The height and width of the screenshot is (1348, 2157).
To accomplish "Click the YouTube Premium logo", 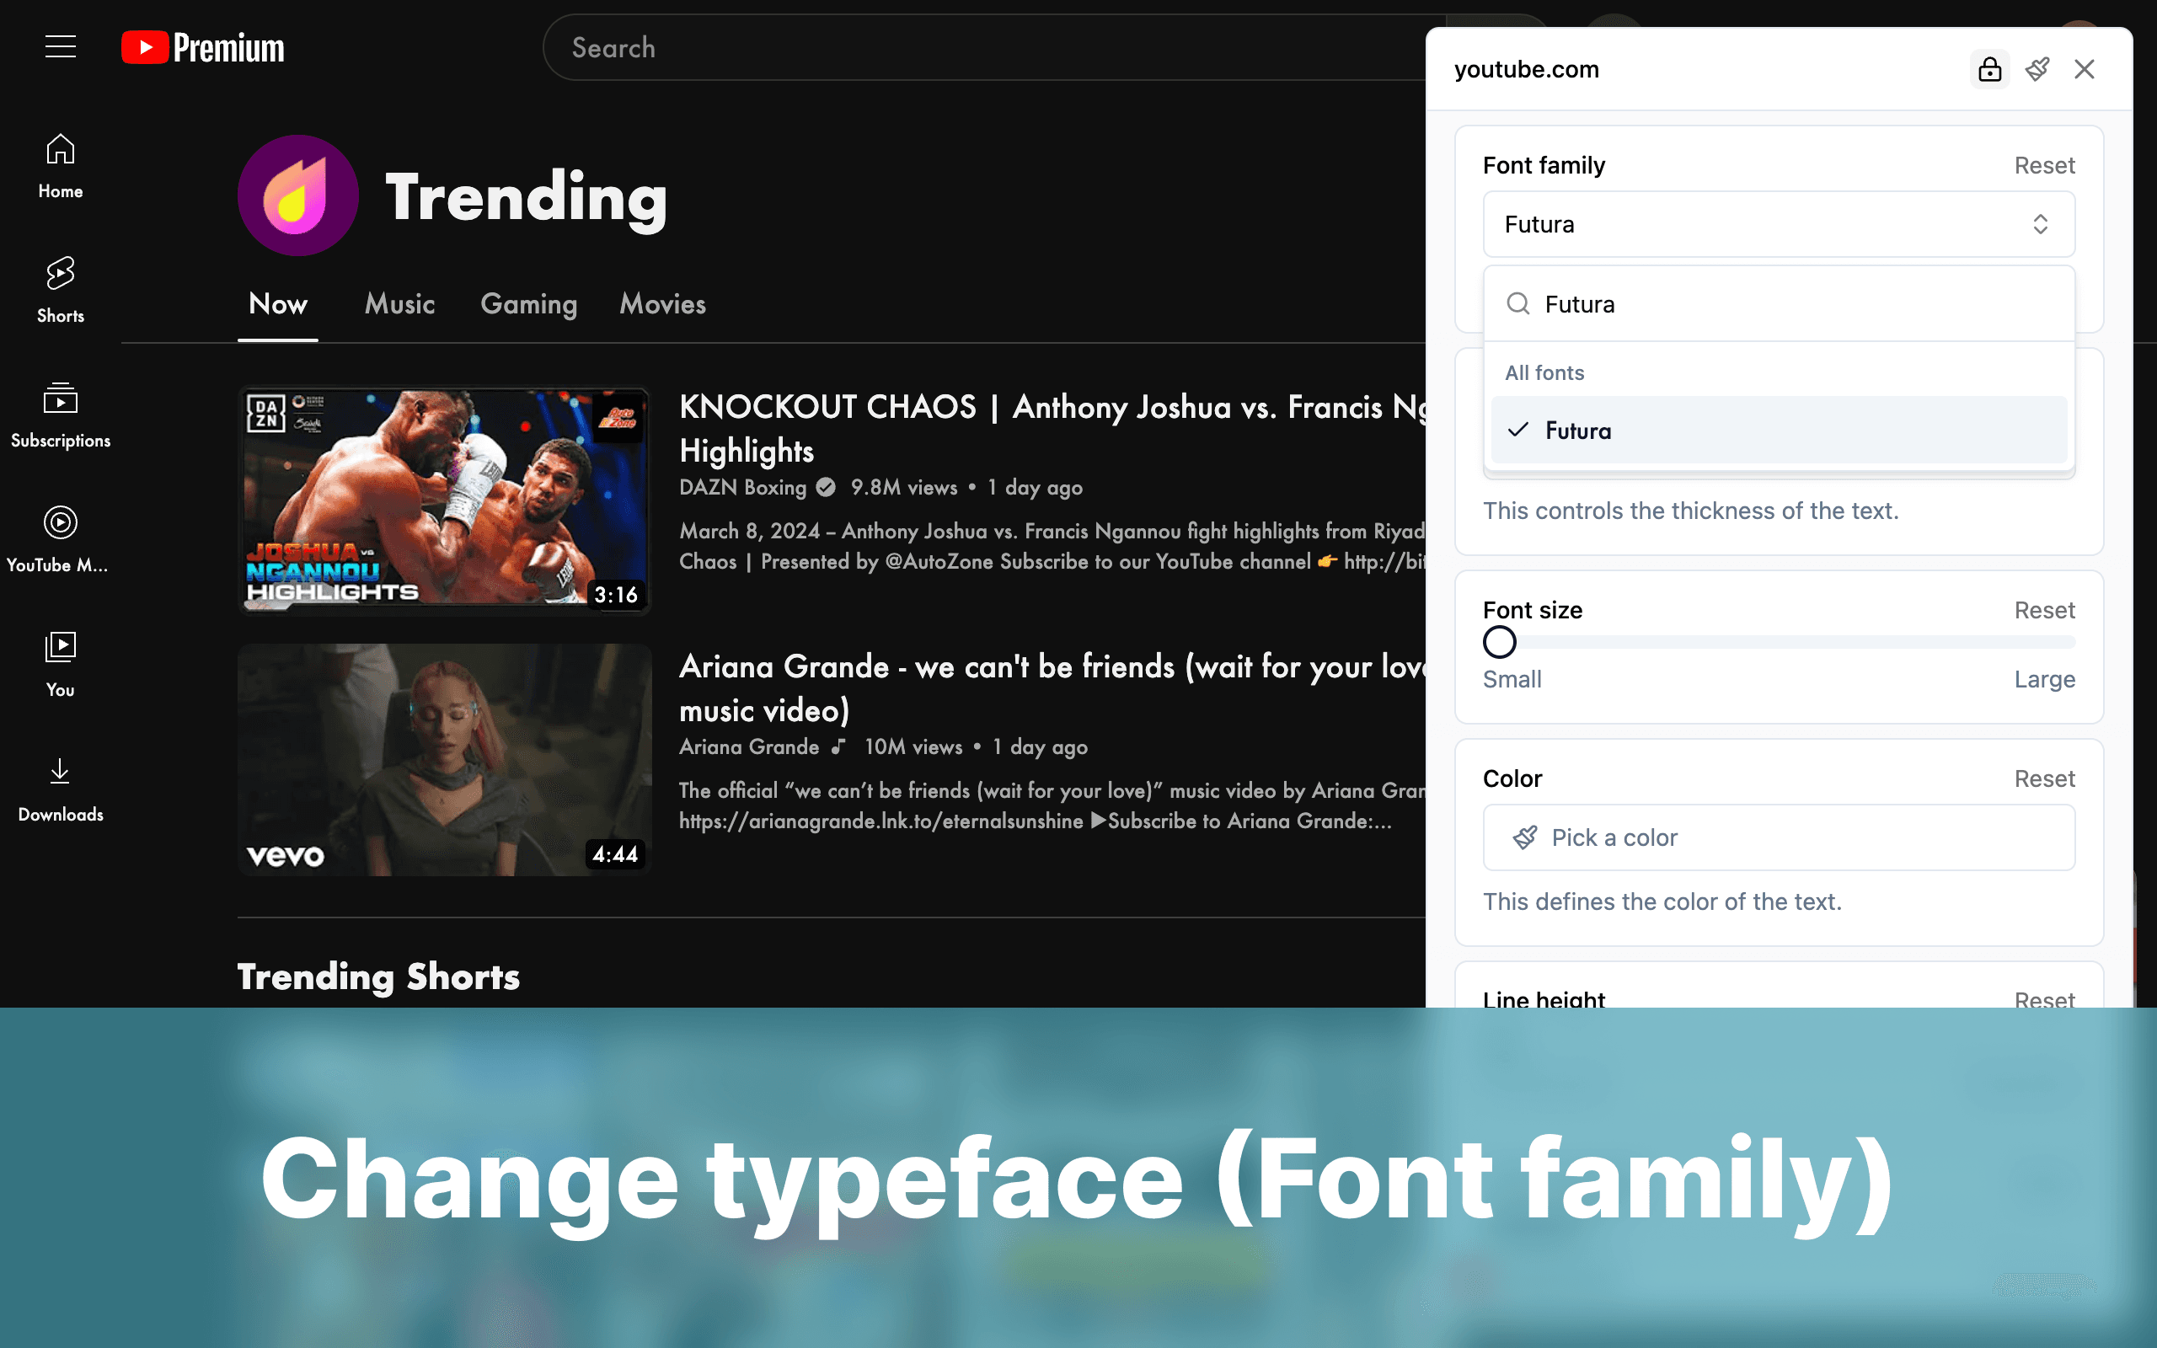I will [x=202, y=47].
